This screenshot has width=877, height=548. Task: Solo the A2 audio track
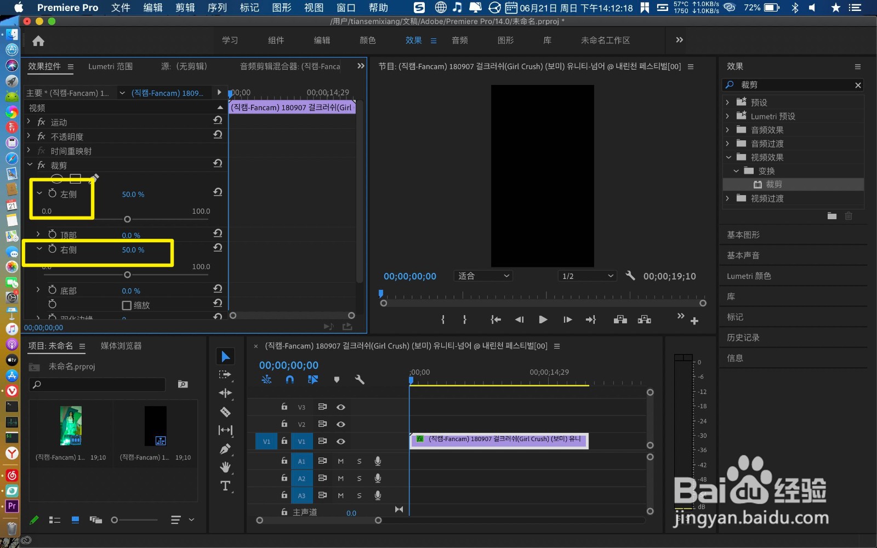360,478
